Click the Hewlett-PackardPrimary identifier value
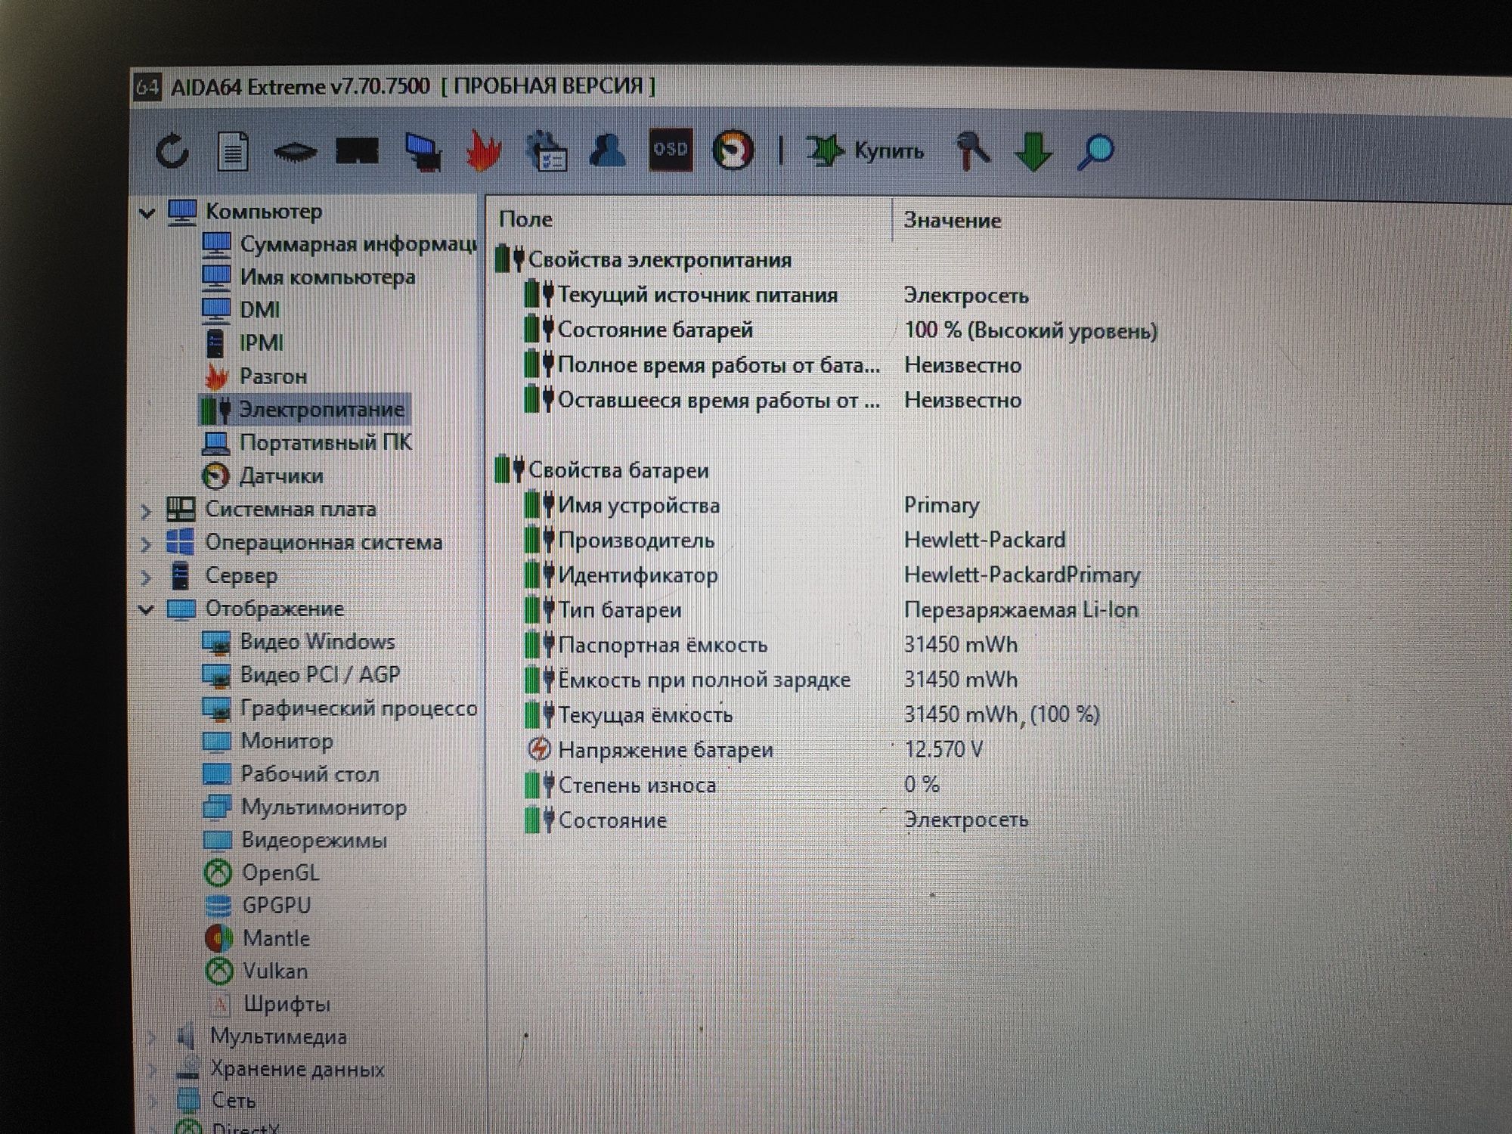1512x1134 pixels. [x=1022, y=575]
